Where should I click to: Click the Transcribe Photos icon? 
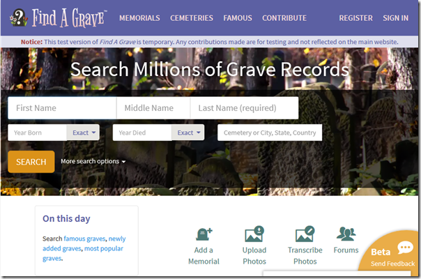pos(305,234)
